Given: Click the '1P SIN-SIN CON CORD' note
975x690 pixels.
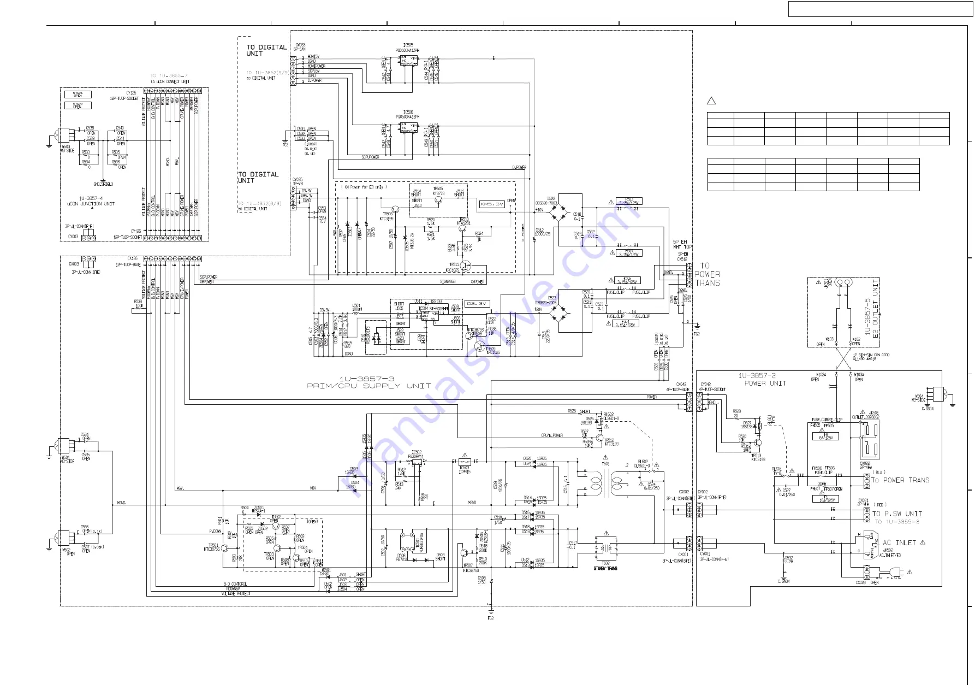Looking at the screenshot, I should click(871, 355).
